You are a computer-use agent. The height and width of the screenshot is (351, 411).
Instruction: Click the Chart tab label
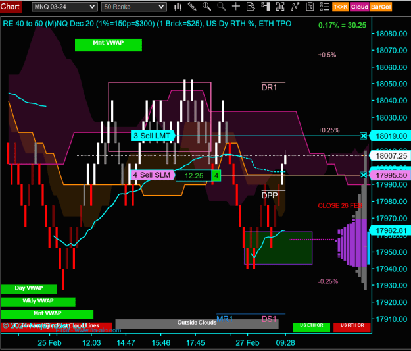tap(11, 7)
